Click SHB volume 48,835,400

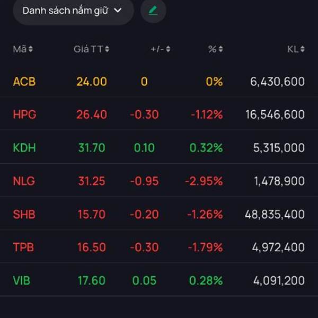tap(275, 214)
